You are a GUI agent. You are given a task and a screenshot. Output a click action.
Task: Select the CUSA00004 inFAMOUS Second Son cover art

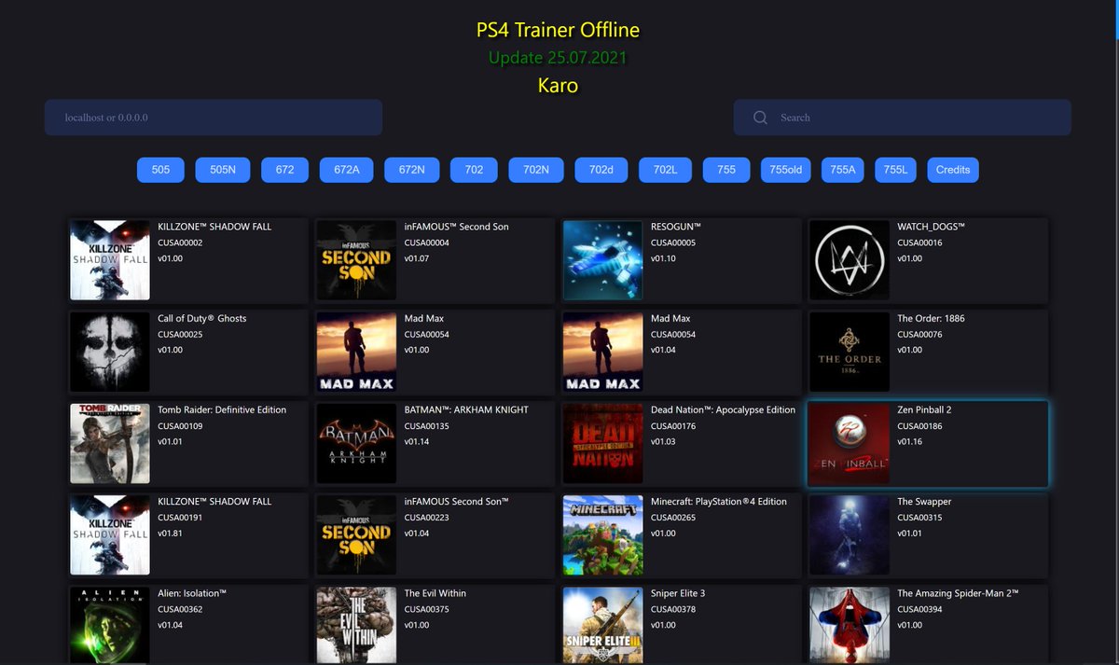pyautogui.click(x=356, y=260)
